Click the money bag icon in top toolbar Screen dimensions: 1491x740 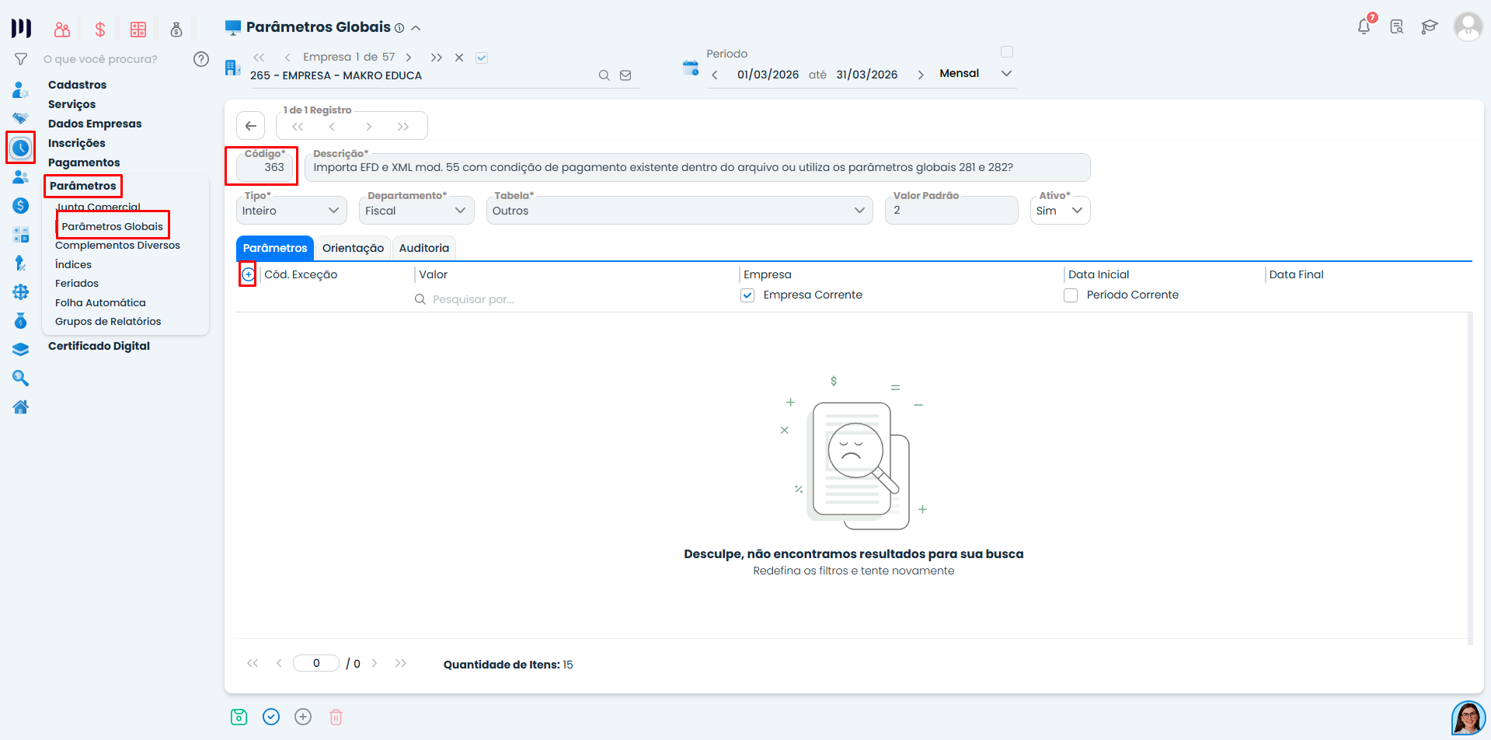[176, 29]
